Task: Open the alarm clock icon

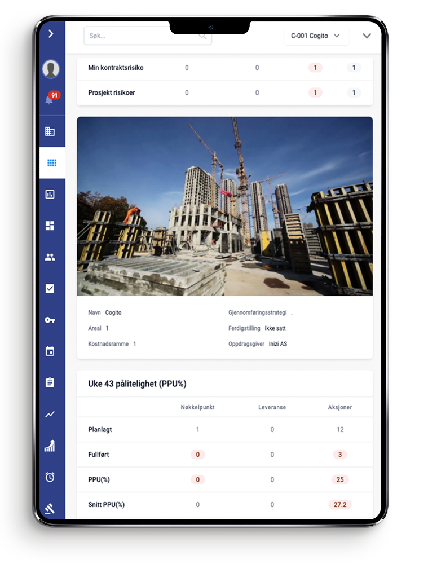Action: pos(50,477)
